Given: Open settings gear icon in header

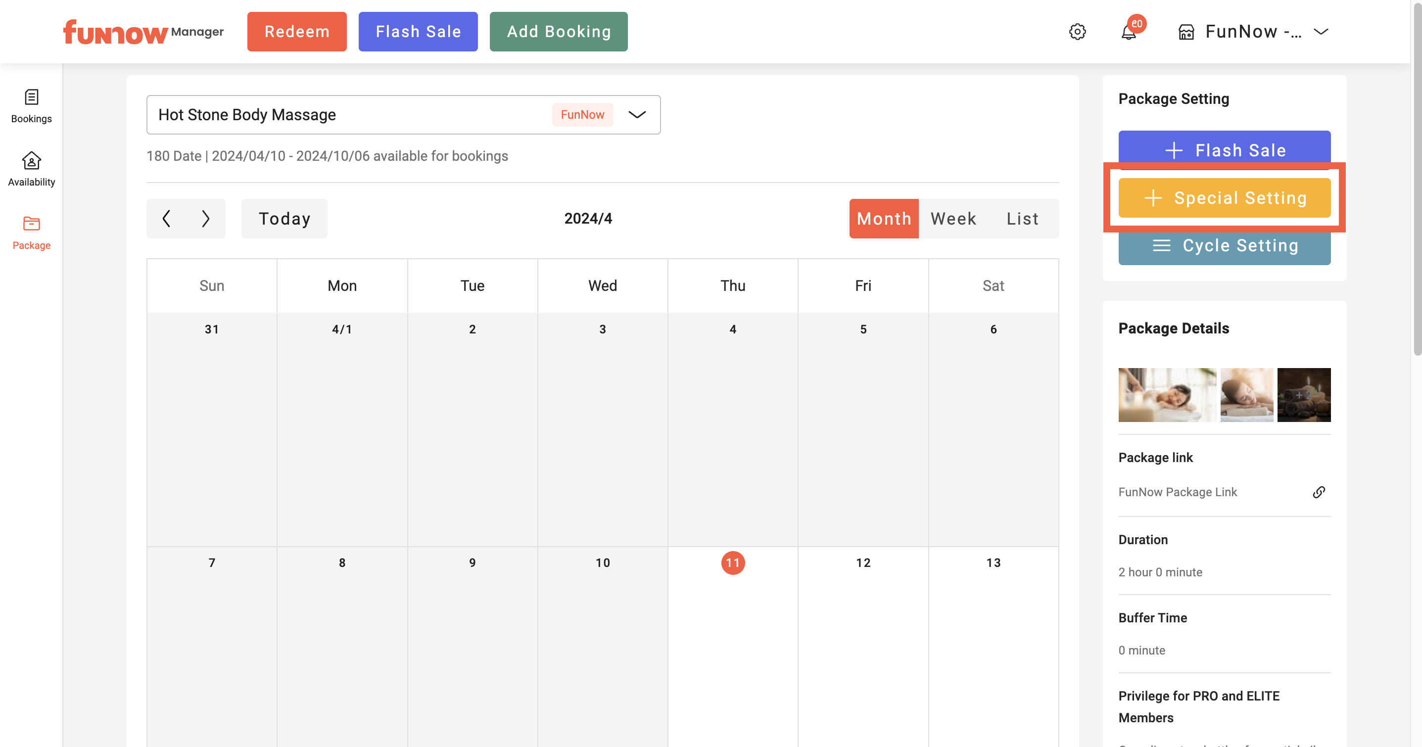Looking at the screenshot, I should [1077, 32].
